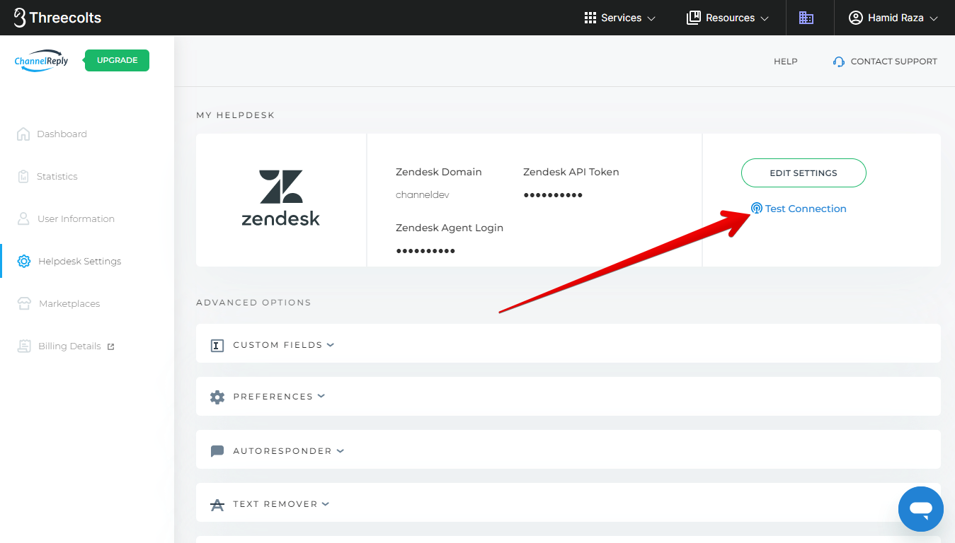Click the external link icon next to Billing Details
The width and height of the screenshot is (955, 543).
coord(110,346)
